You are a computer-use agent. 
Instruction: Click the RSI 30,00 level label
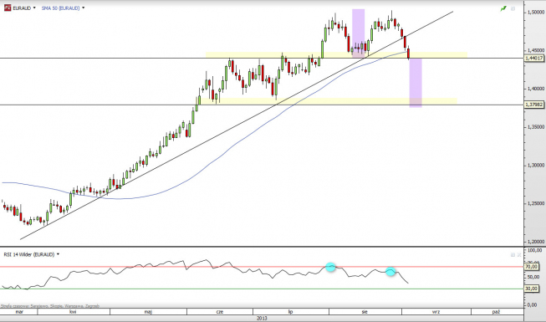coord(532,289)
